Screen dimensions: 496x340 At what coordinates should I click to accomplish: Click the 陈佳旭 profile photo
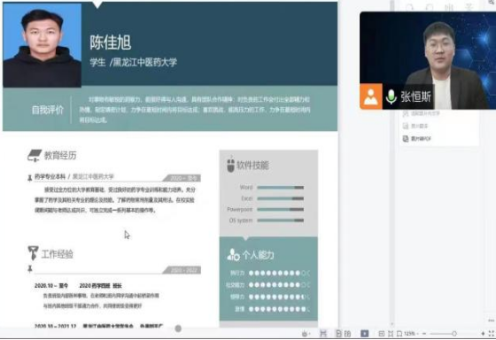point(43,45)
